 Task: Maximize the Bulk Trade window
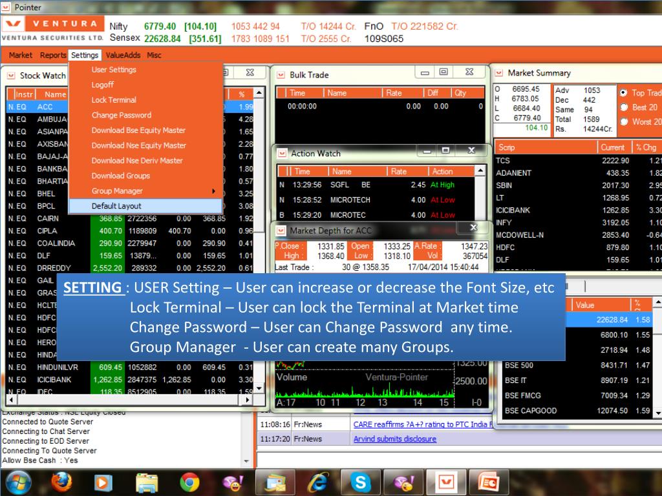pyautogui.click(x=443, y=72)
